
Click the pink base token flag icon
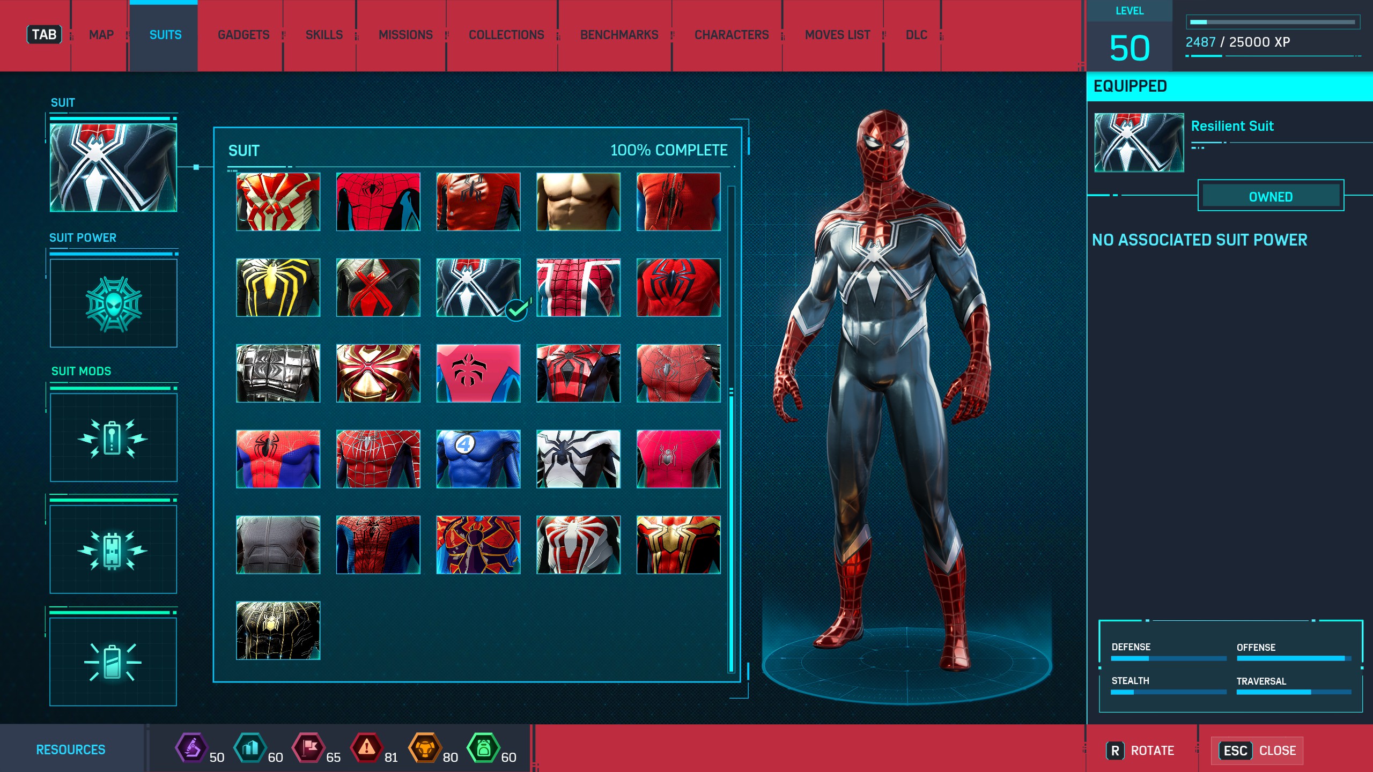pyautogui.click(x=308, y=747)
